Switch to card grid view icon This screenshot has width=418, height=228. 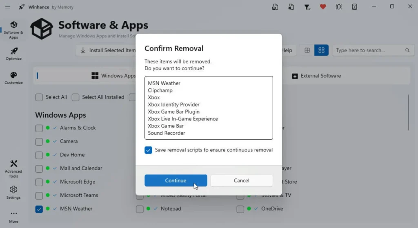pyautogui.click(x=321, y=50)
